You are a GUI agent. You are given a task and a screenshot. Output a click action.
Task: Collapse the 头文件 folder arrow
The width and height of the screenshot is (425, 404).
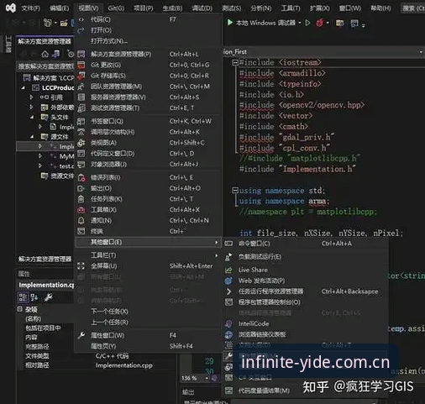click(32, 117)
